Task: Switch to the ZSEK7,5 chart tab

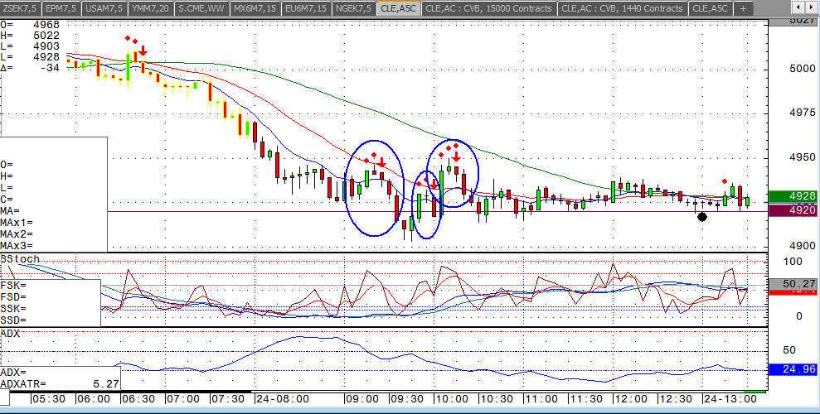Action: [21, 8]
